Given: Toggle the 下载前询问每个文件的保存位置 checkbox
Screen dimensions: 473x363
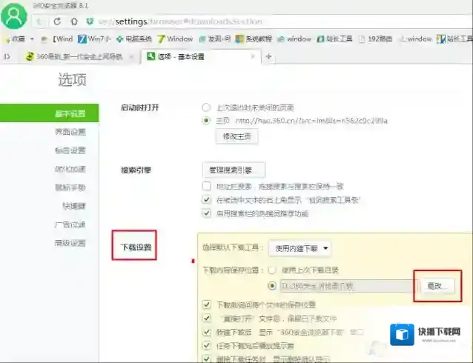Looking at the screenshot, I should coord(206,304).
